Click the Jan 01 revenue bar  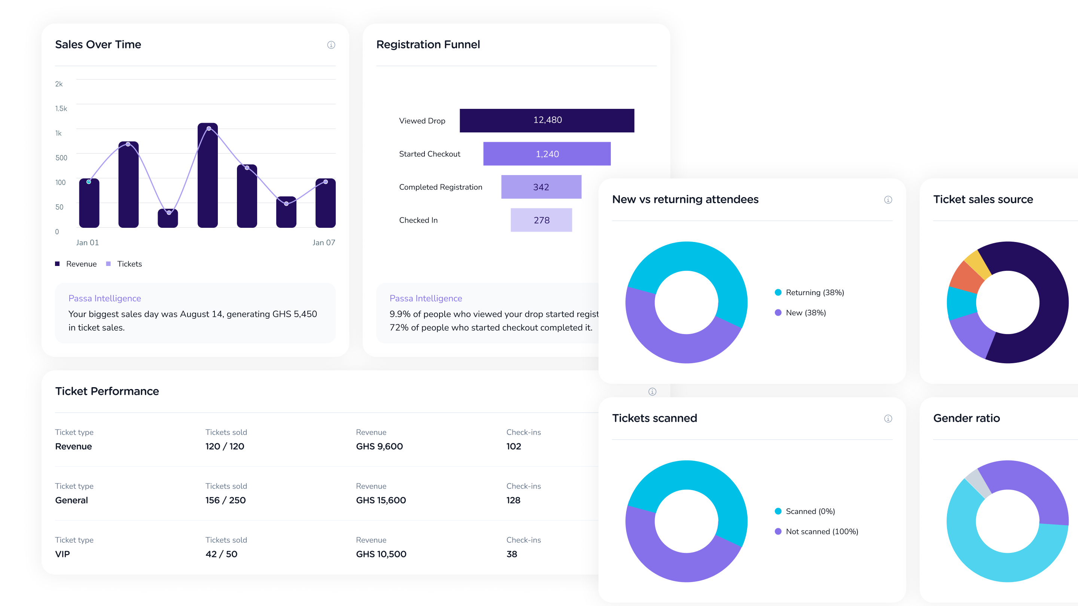click(89, 203)
